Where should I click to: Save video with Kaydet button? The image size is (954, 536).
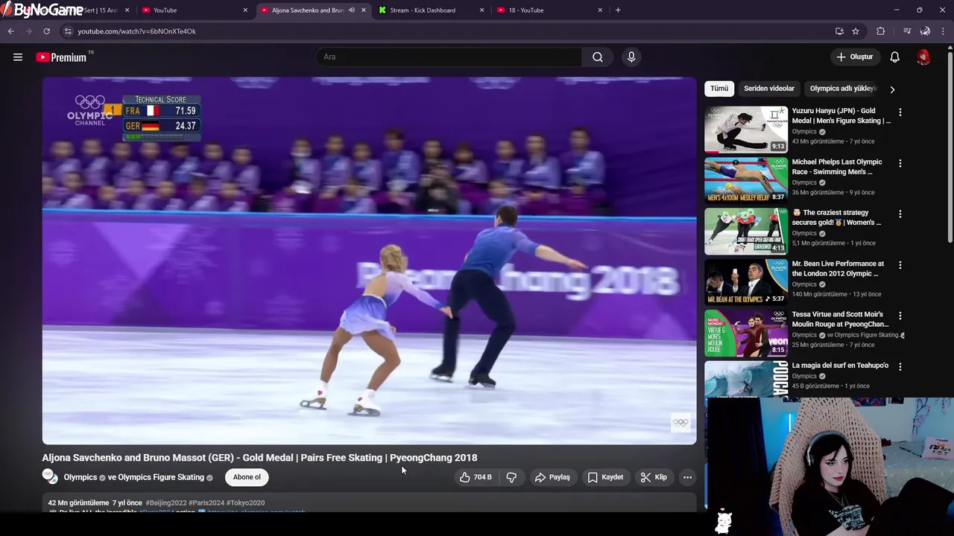click(605, 477)
